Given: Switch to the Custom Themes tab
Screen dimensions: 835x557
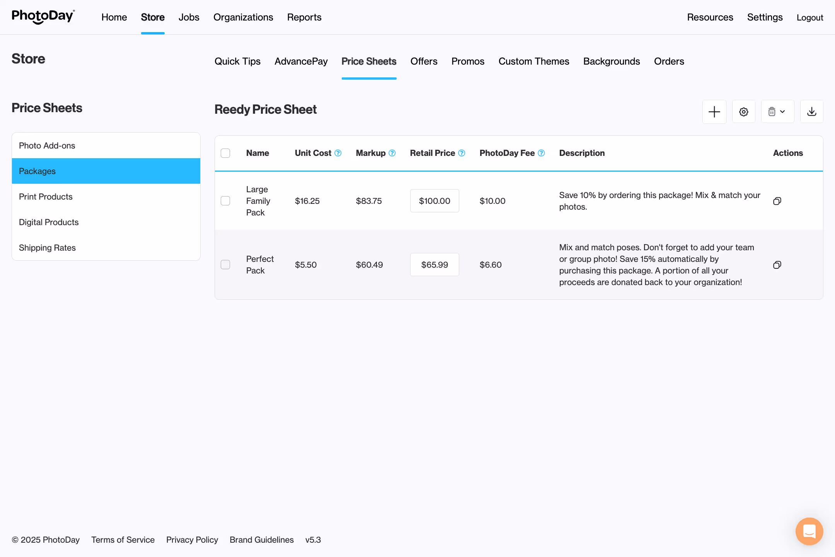Looking at the screenshot, I should tap(534, 61).
